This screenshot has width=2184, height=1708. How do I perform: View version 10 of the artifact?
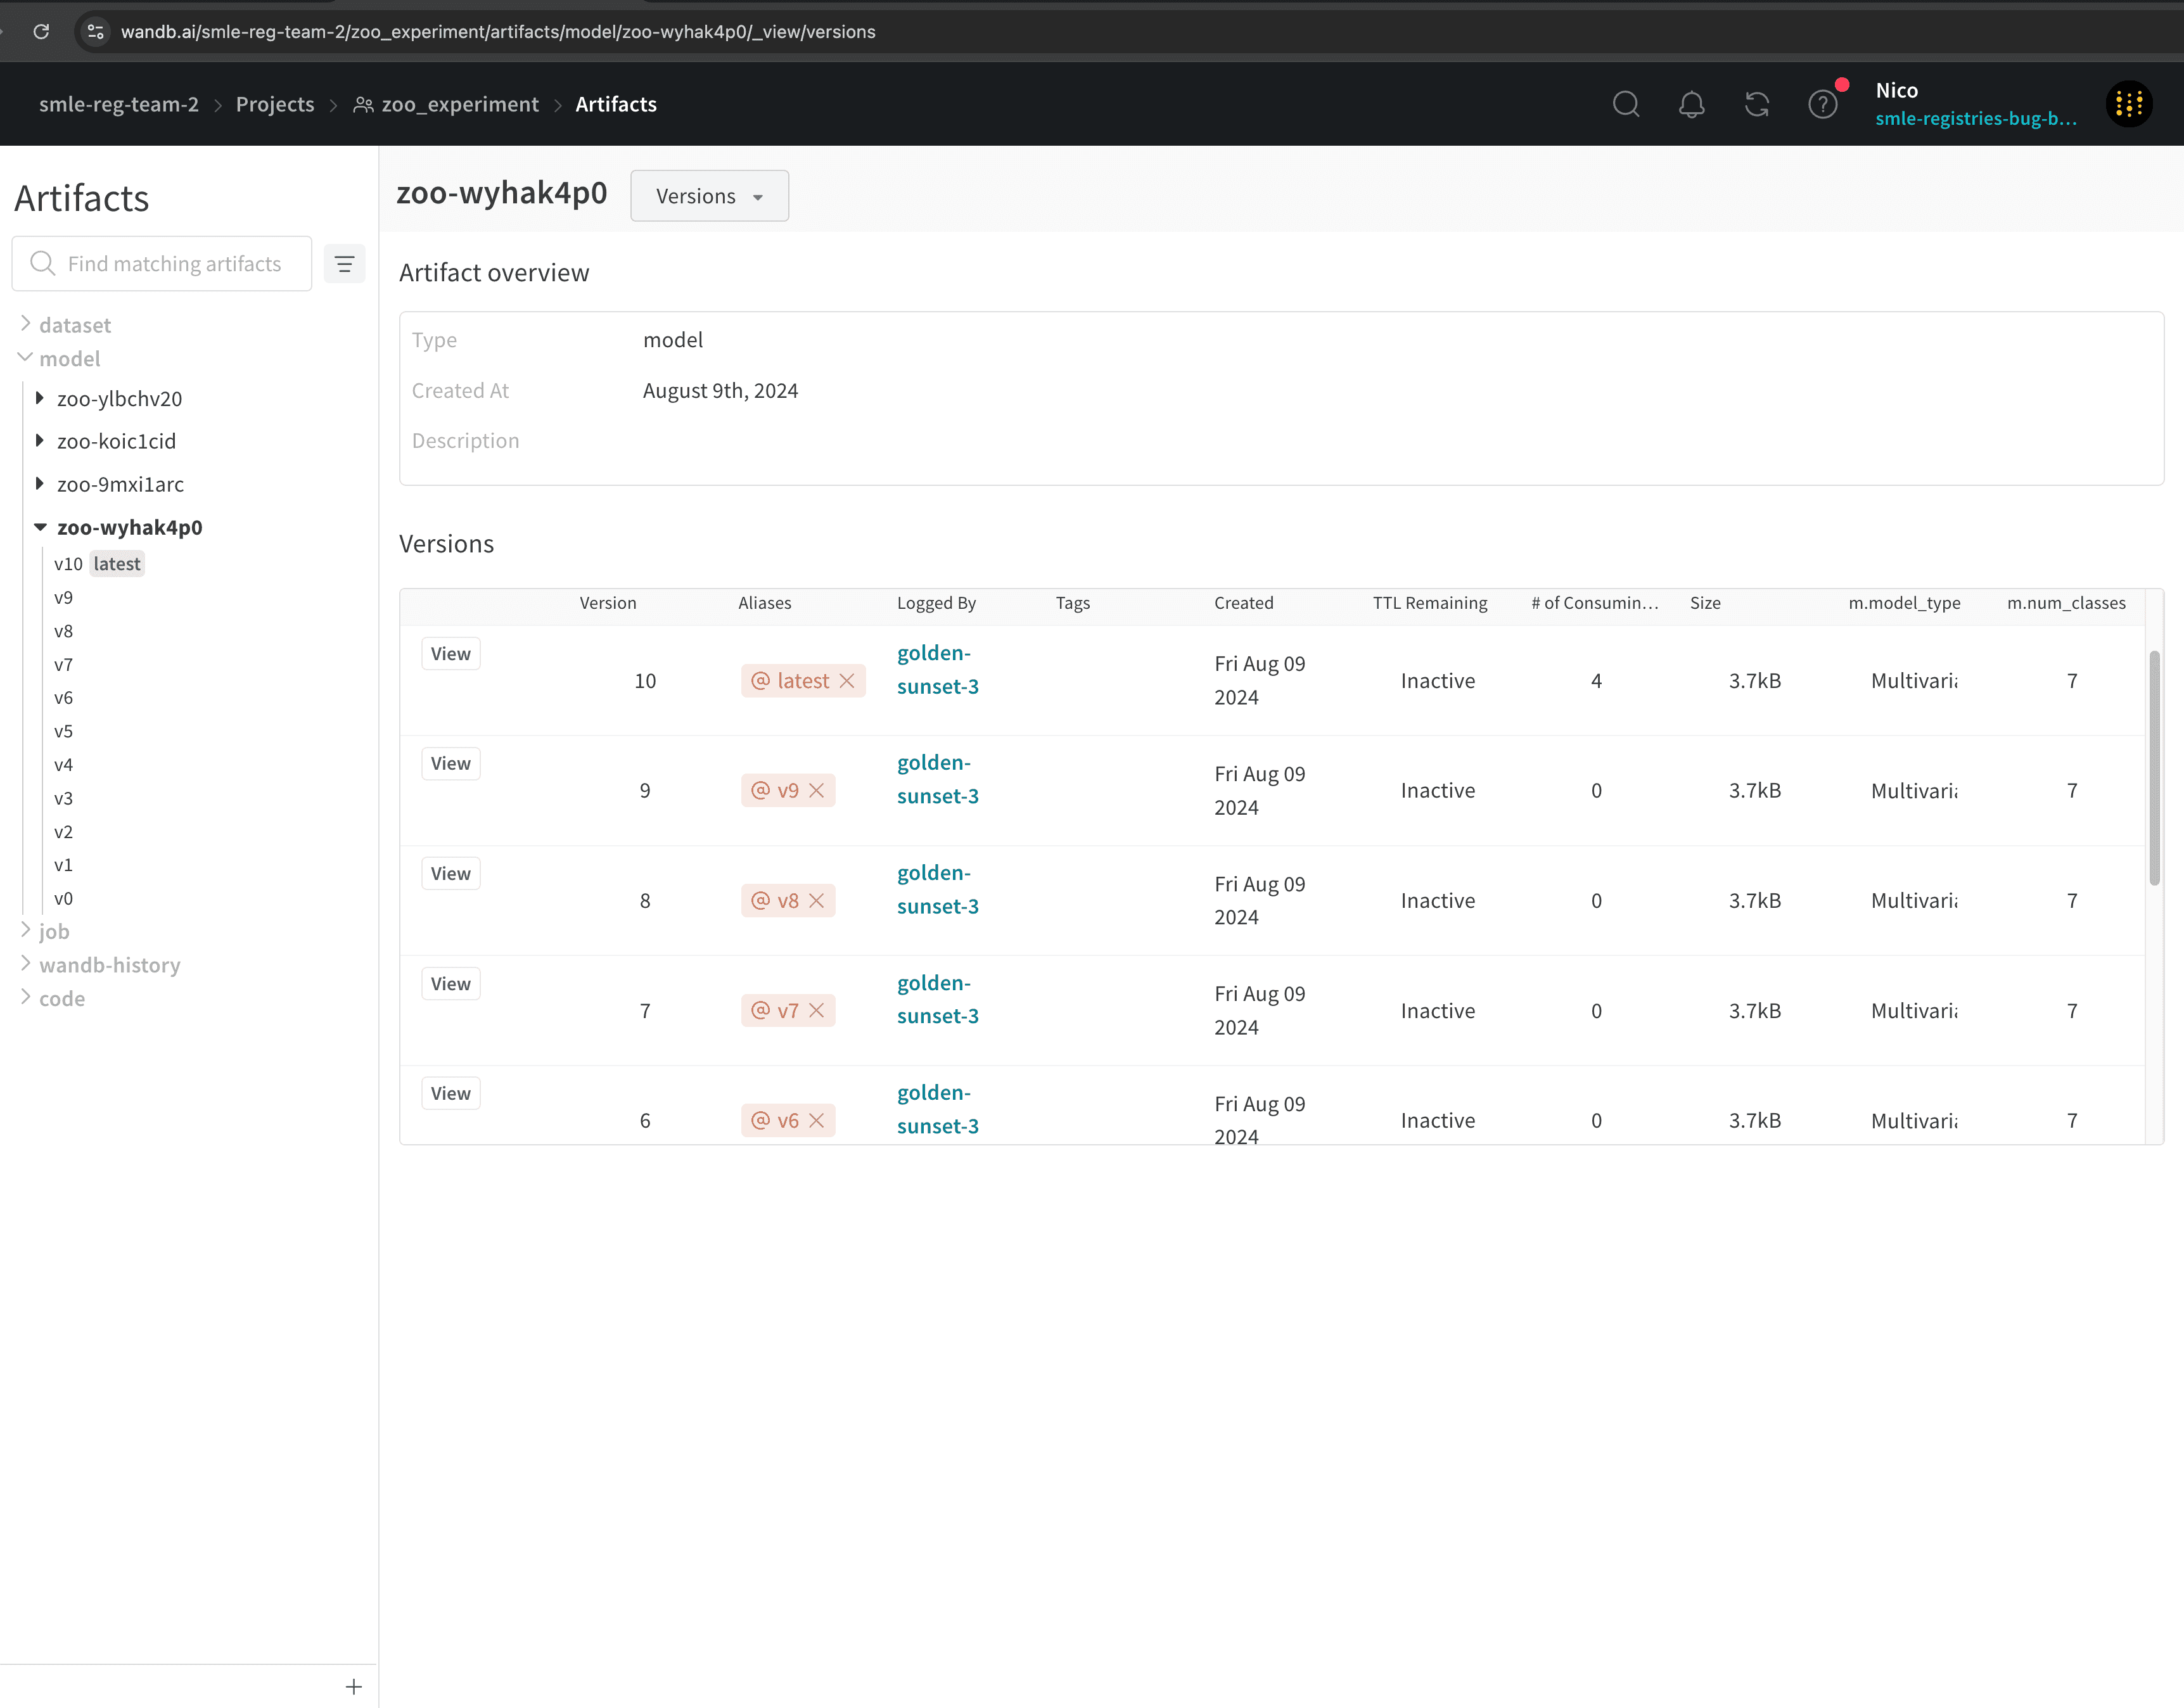tap(451, 654)
